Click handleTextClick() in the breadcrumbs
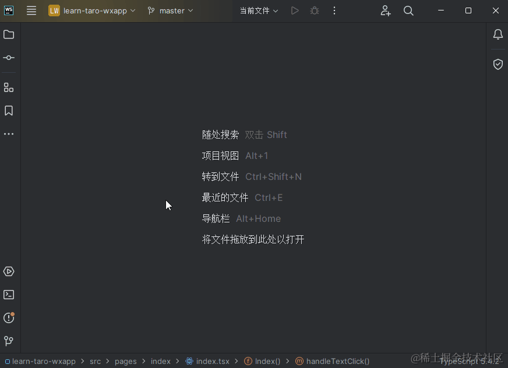 point(338,361)
